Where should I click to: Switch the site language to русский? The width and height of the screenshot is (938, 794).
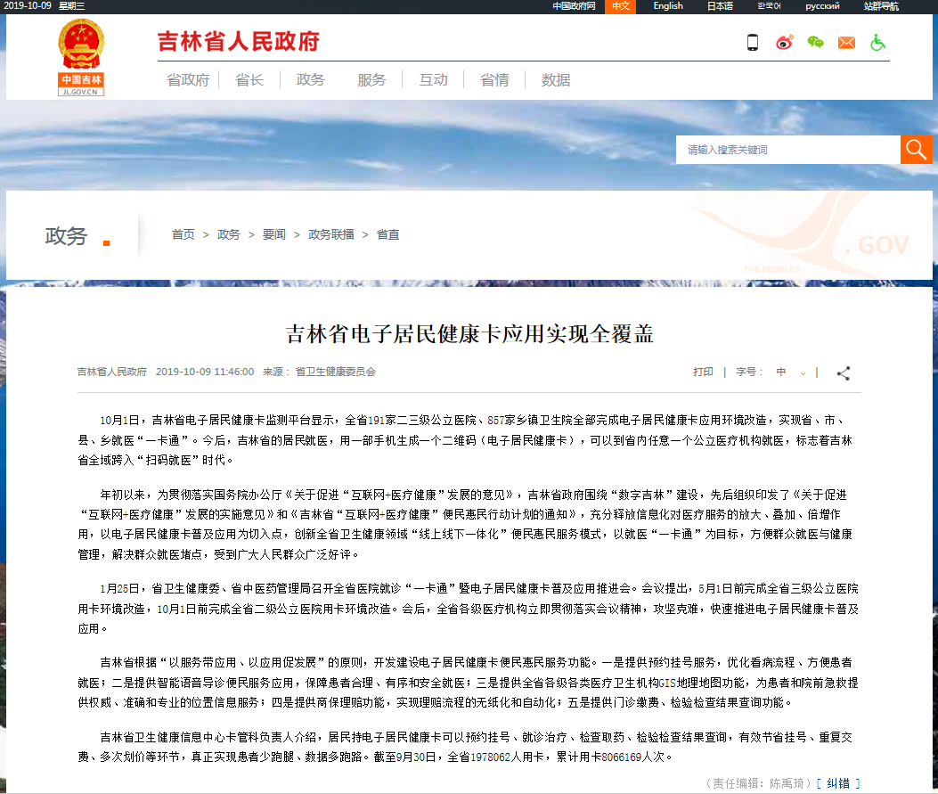tap(822, 6)
